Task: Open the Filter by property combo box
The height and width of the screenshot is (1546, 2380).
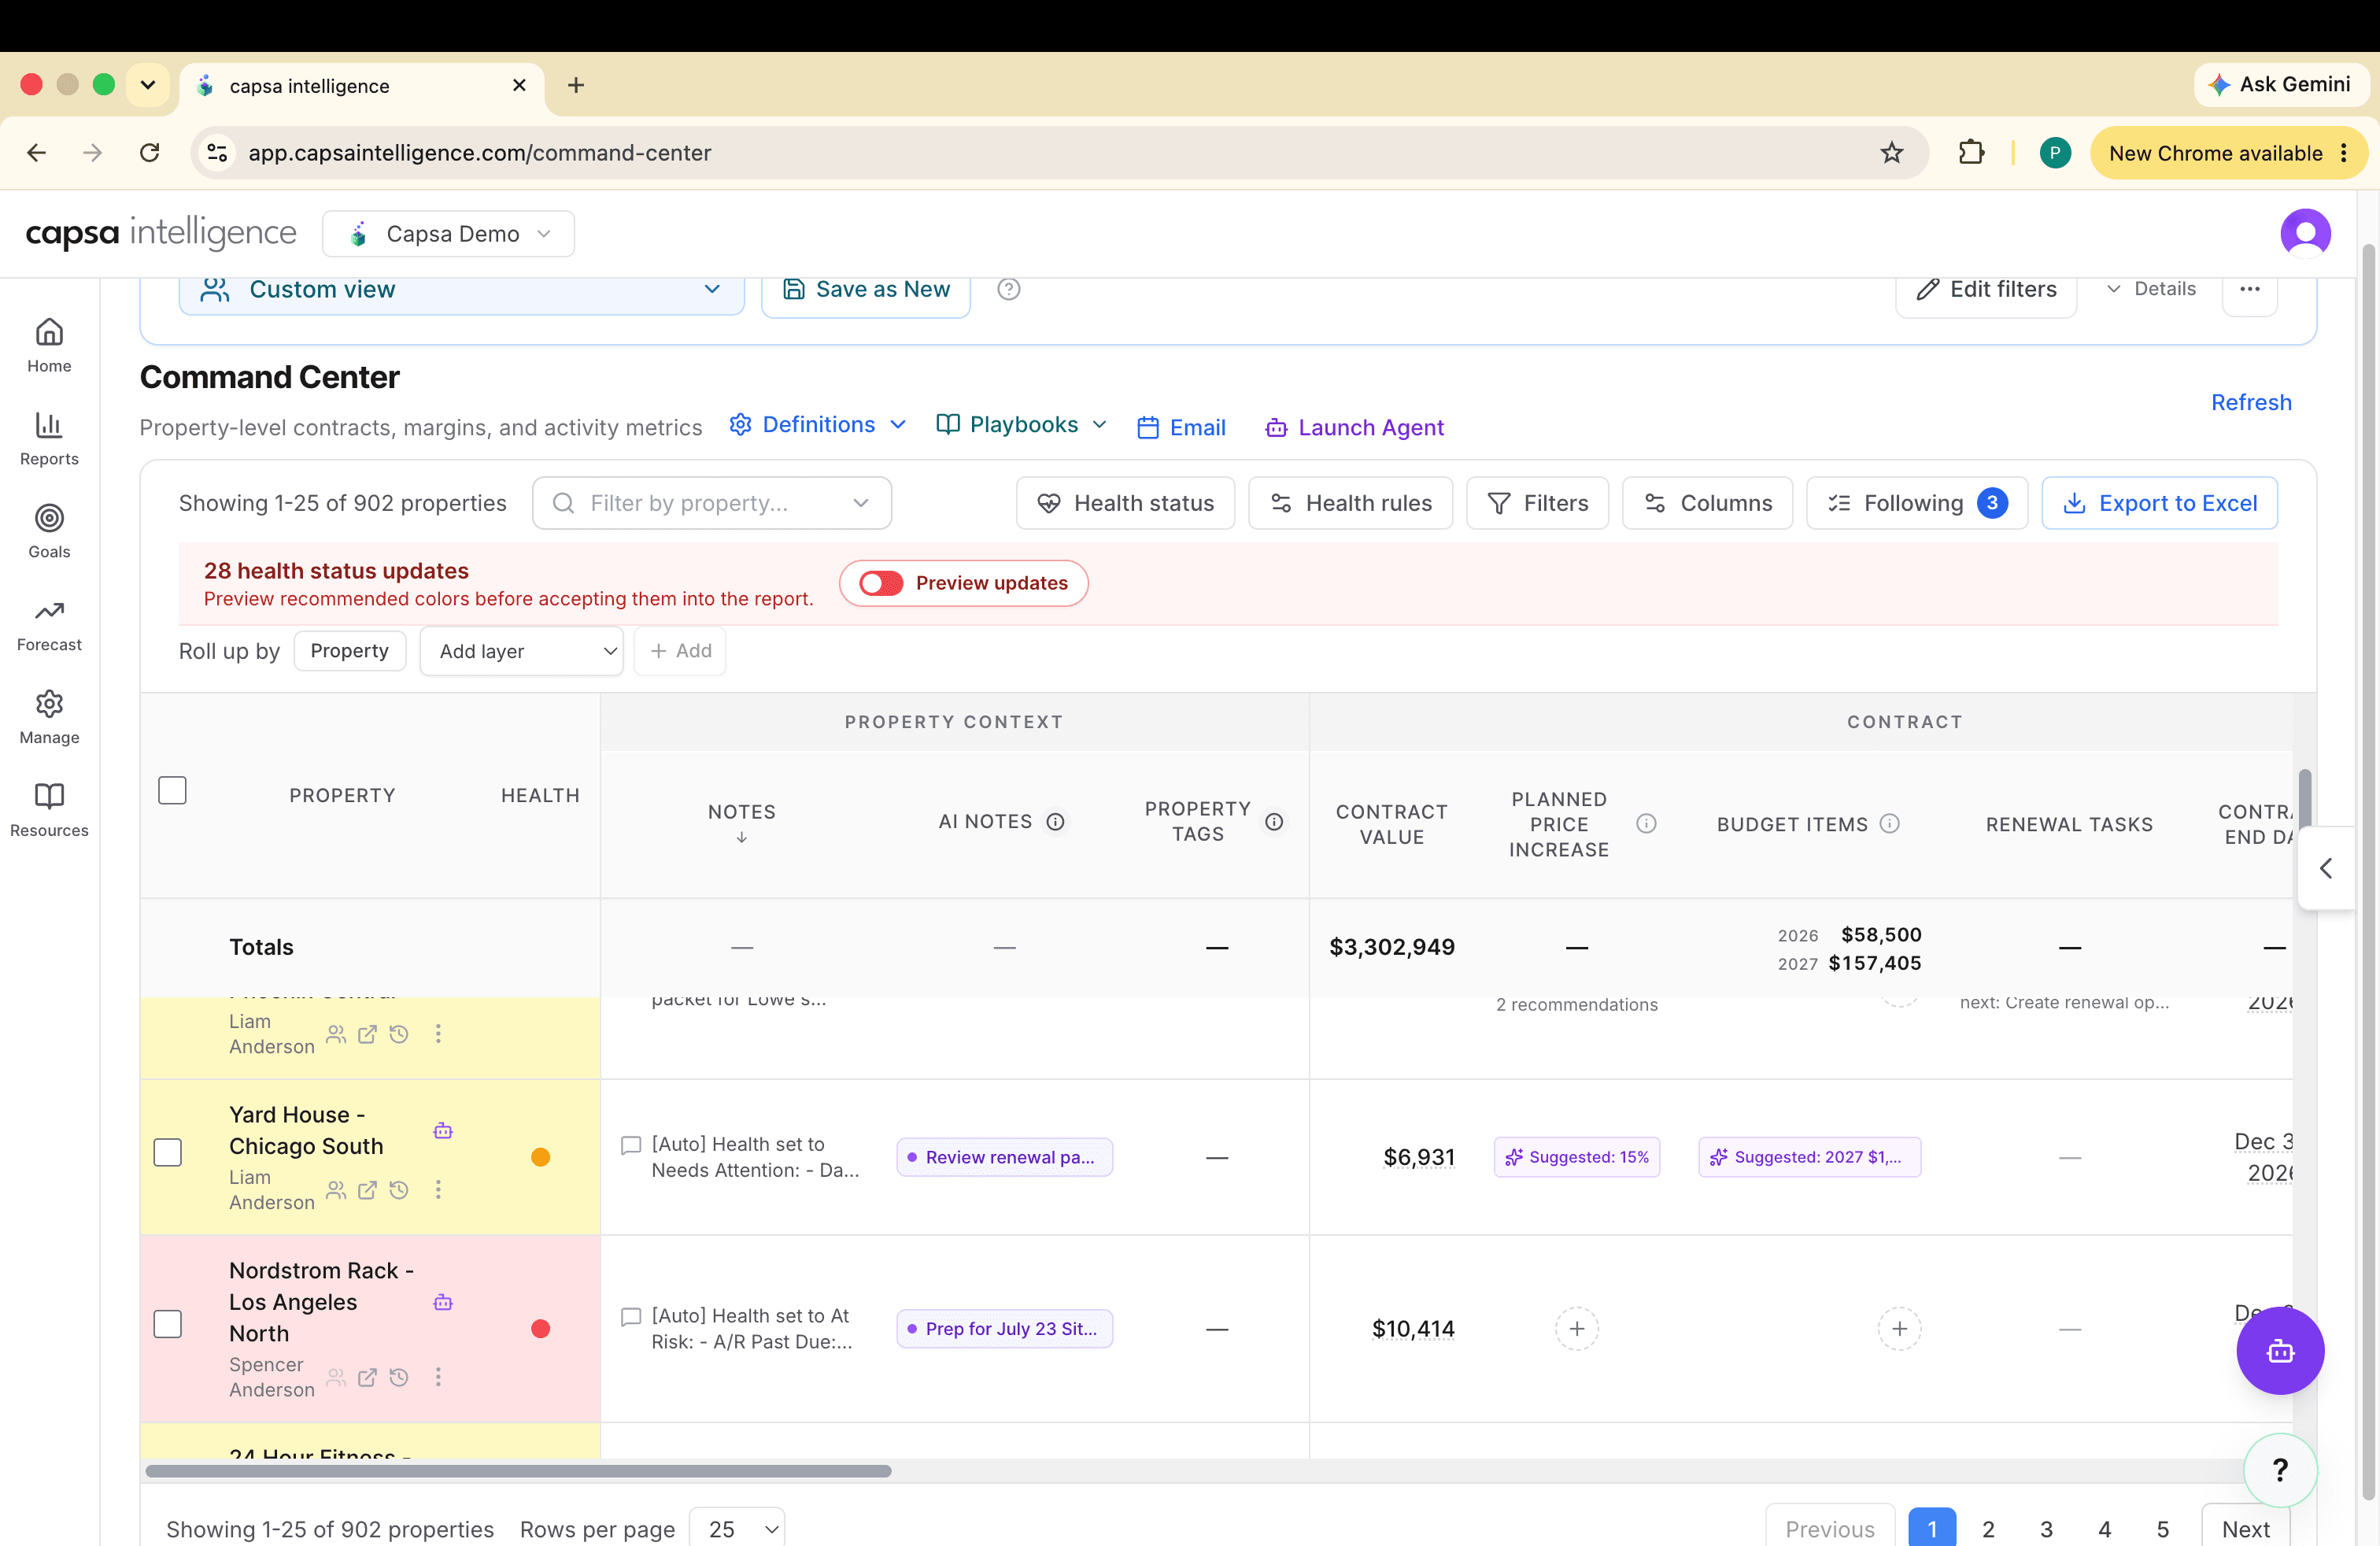Action: (712, 503)
